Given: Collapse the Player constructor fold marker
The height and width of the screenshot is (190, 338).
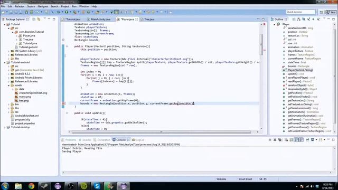Looking at the screenshot, I should [67, 46].
